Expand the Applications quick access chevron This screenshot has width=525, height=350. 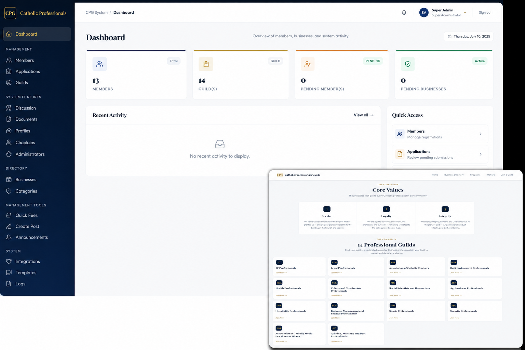pos(480,154)
